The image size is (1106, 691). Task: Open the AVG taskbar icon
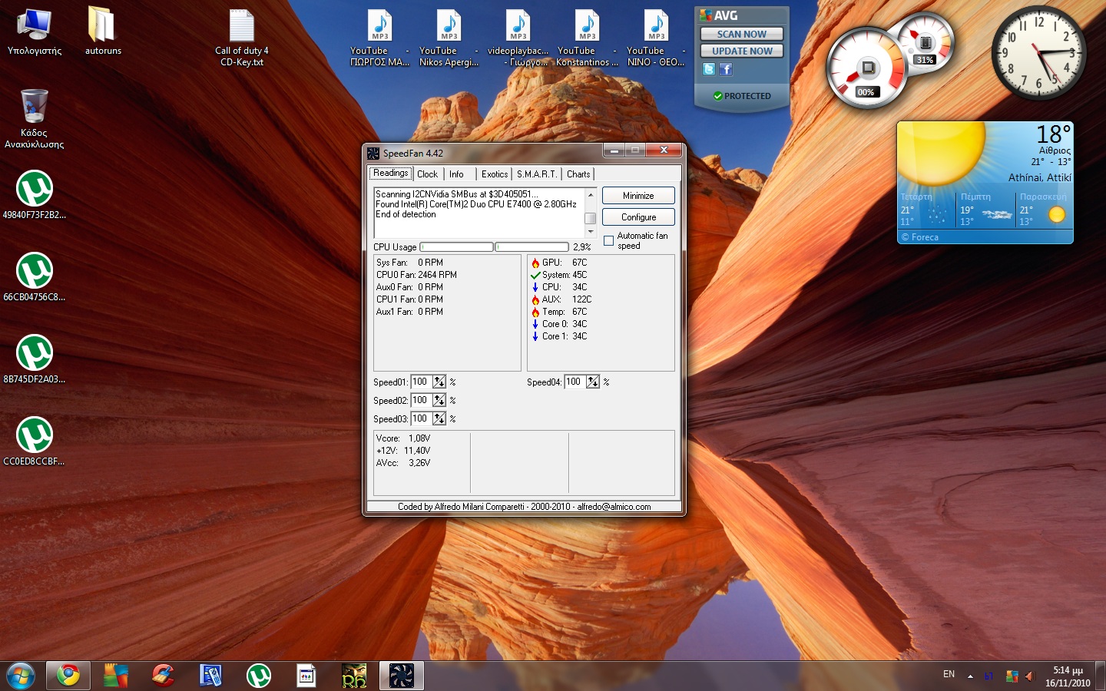[x=116, y=676]
